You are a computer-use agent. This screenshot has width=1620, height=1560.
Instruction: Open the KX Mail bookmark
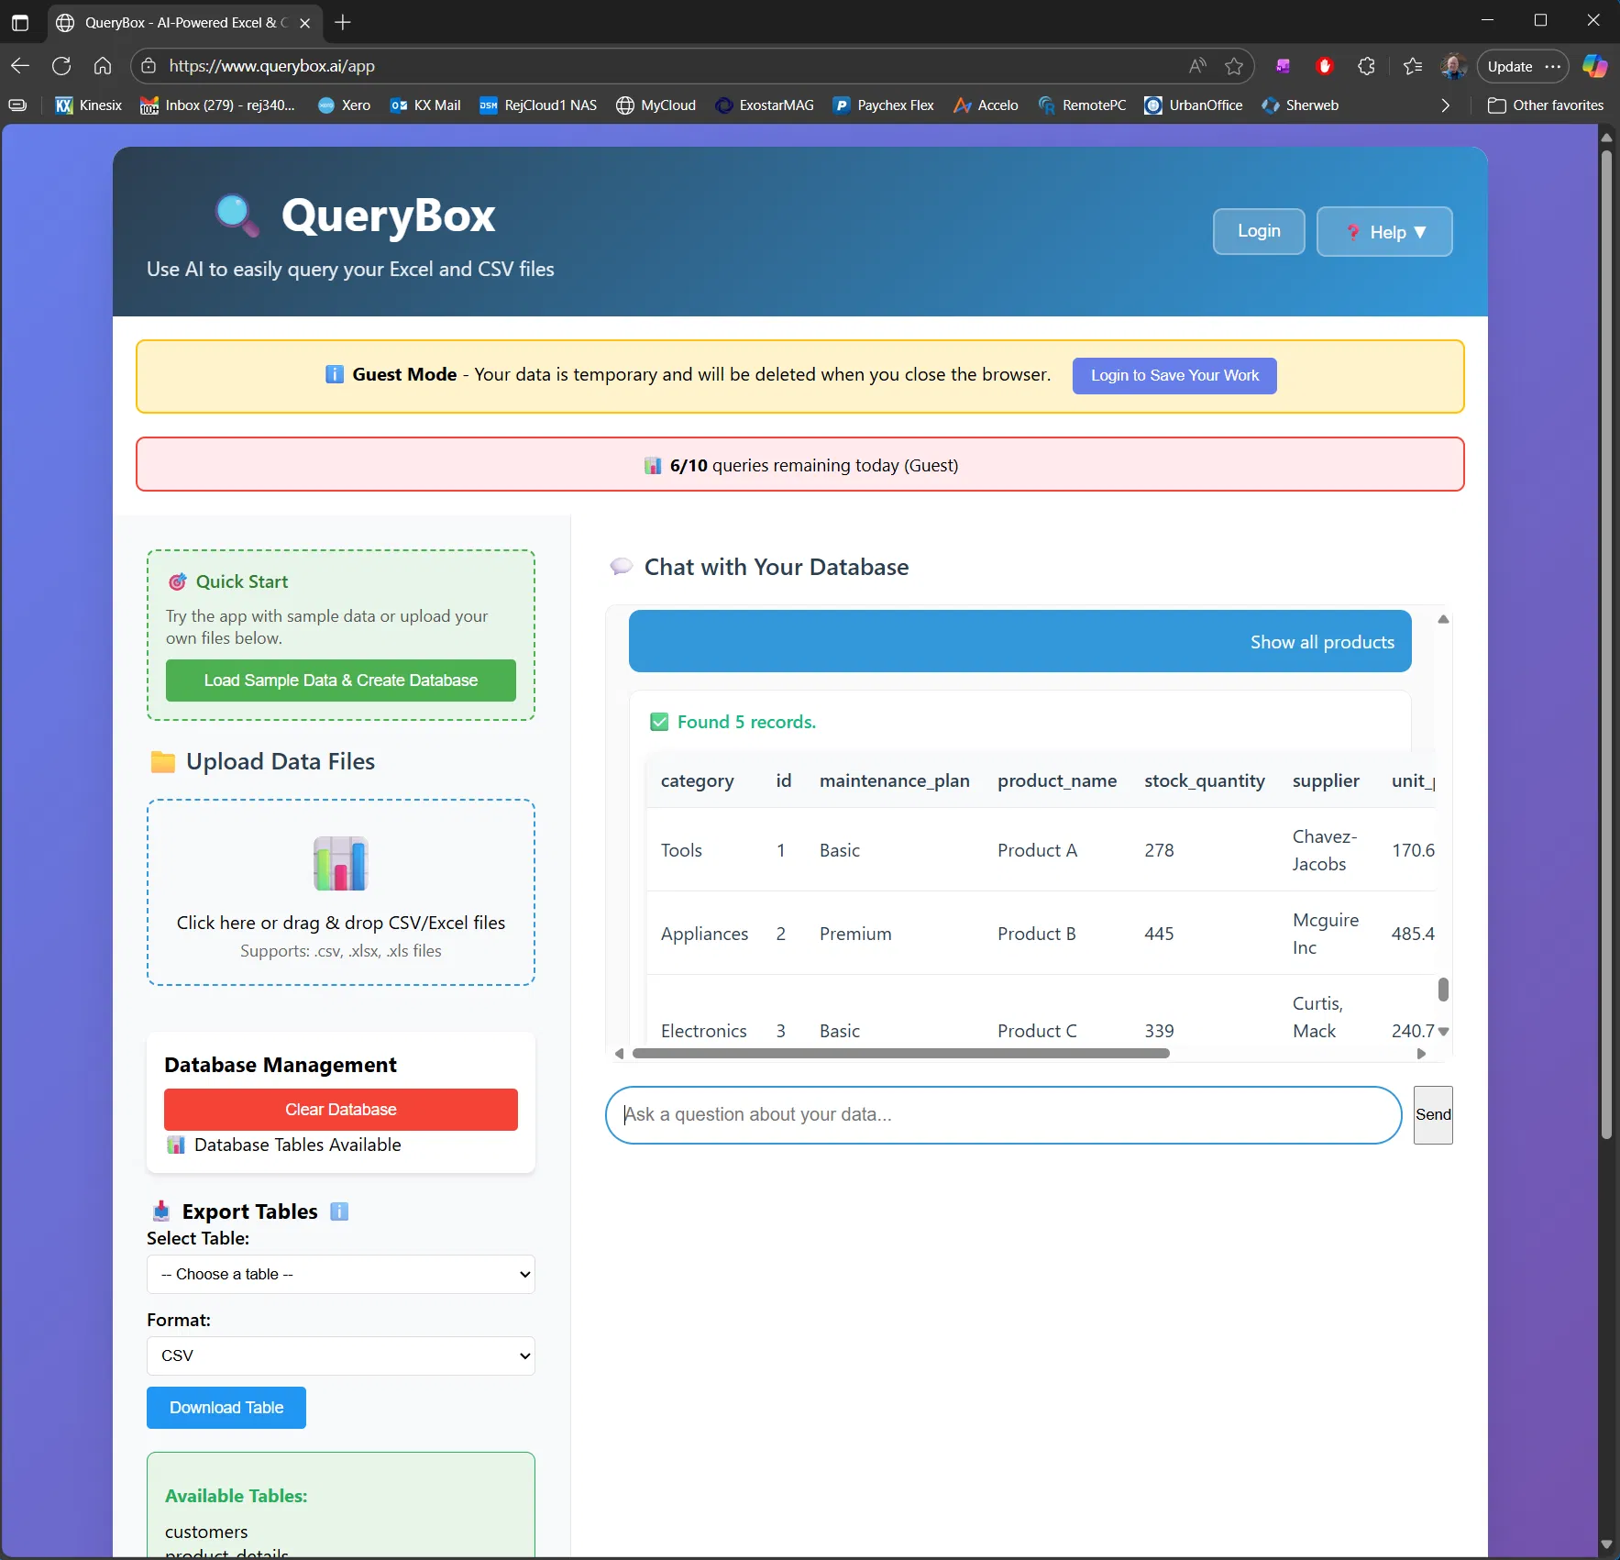[424, 105]
